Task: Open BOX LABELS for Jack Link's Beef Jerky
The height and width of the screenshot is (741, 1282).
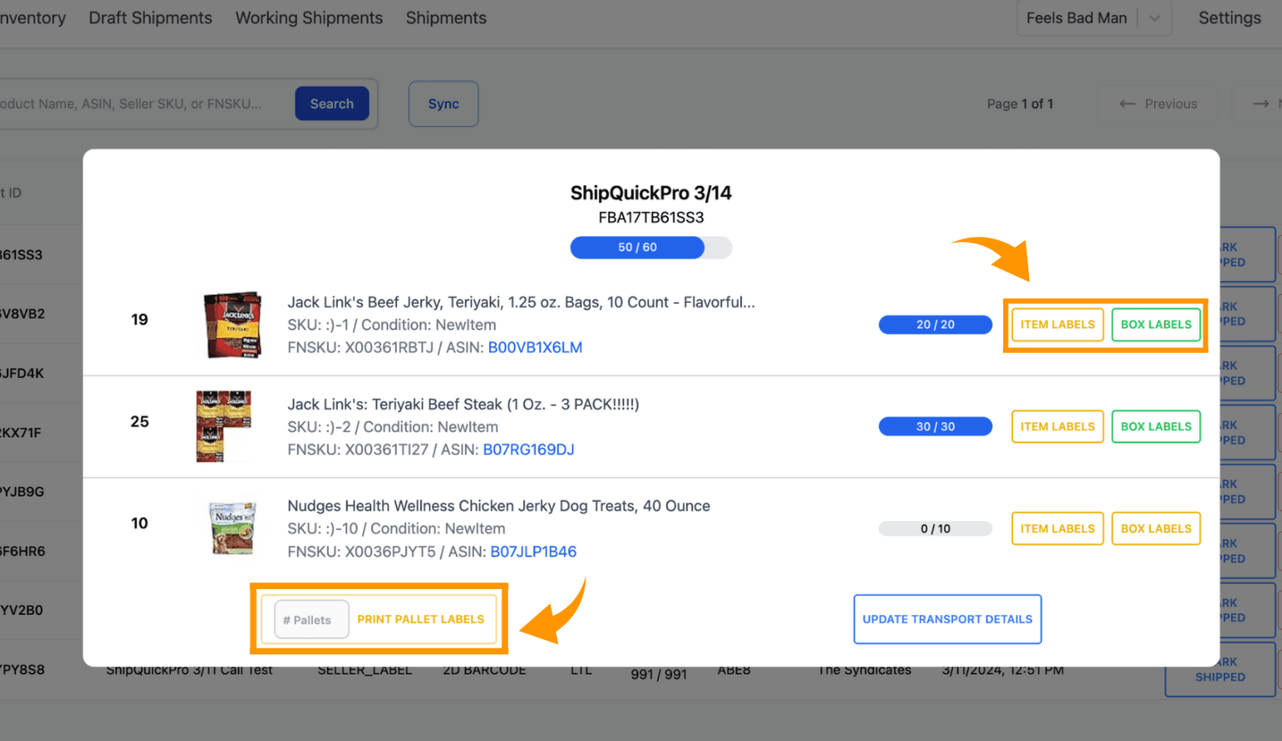Action: tap(1156, 325)
